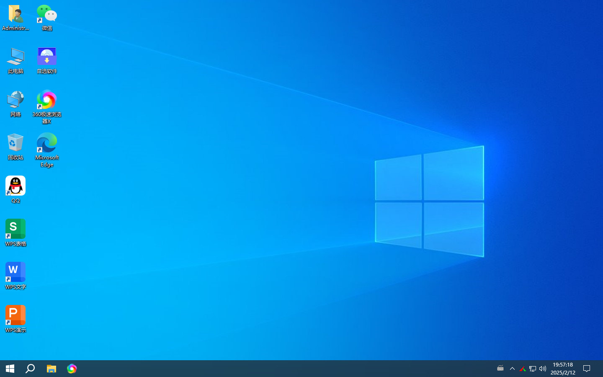Select the WPS演示 desktop shortcut
The width and height of the screenshot is (603, 377).
point(15,320)
